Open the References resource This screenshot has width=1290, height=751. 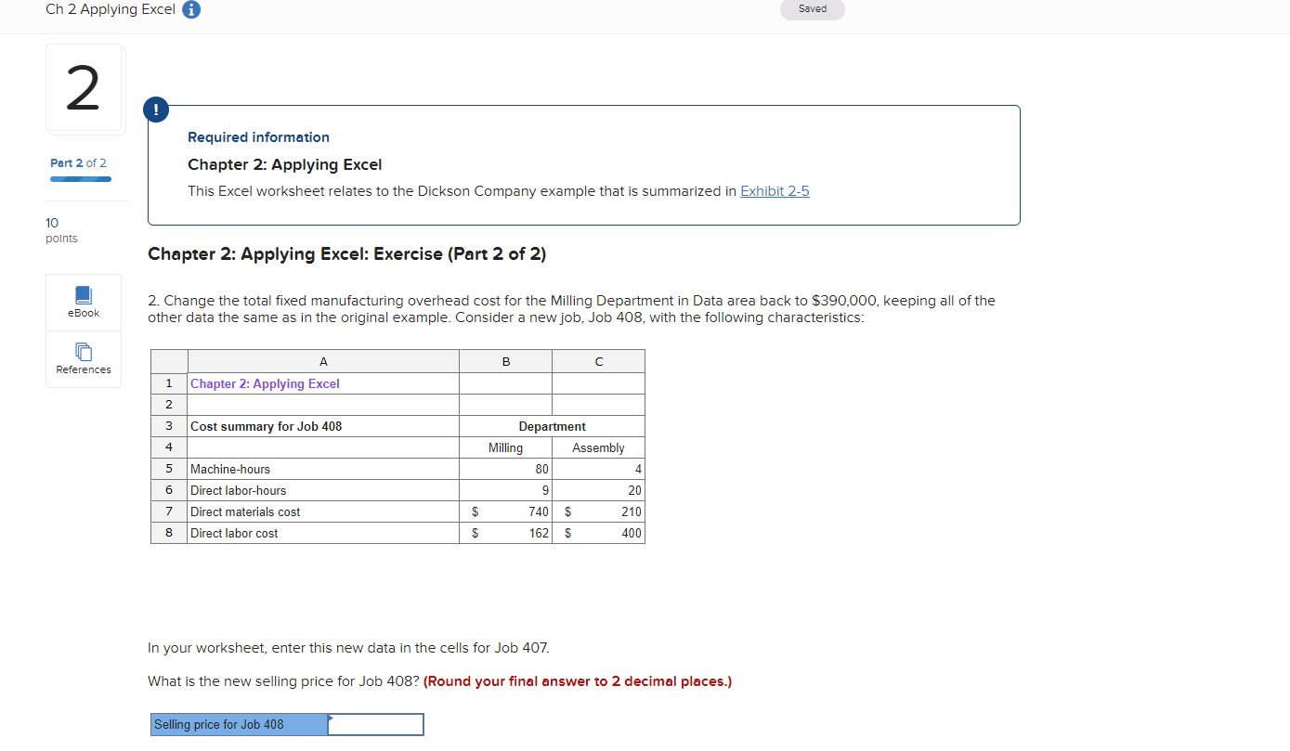83,359
